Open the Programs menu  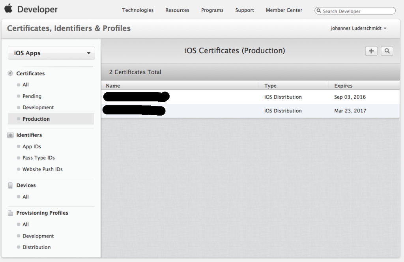click(212, 10)
